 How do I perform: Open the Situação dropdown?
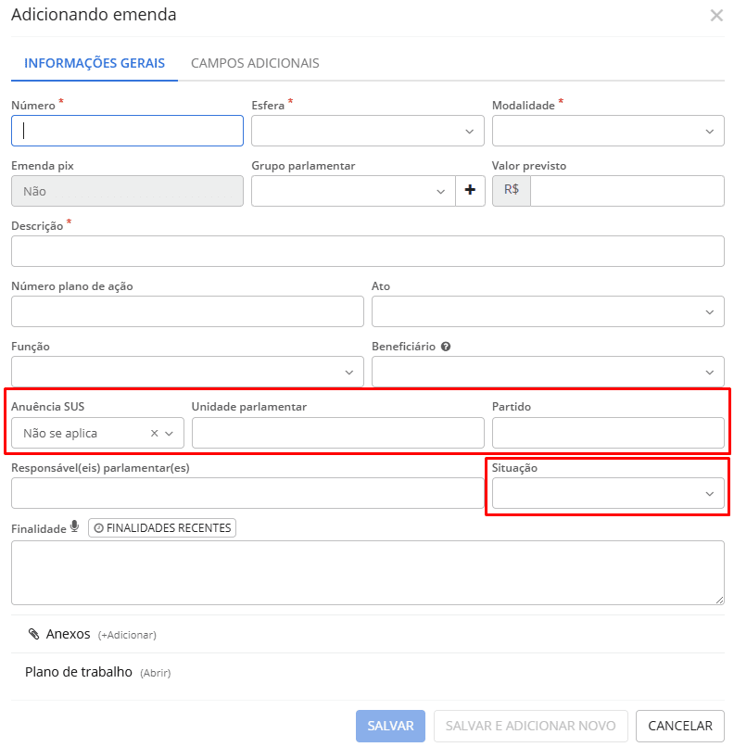608,494
